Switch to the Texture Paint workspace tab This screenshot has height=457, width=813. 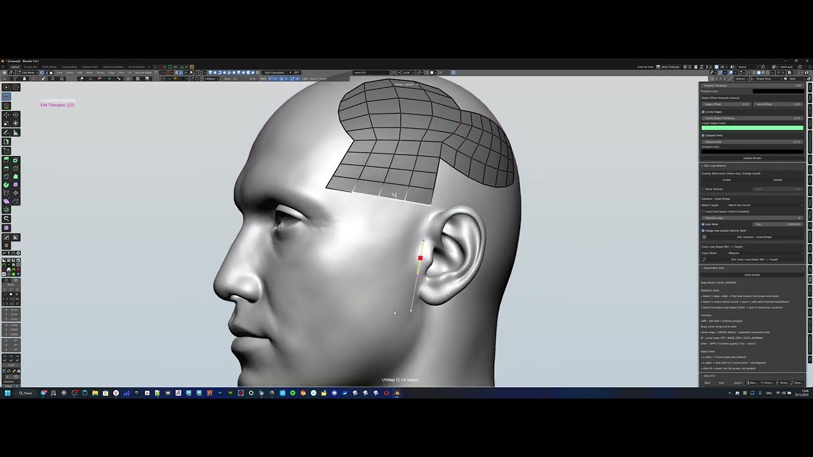tap(90, 67)
